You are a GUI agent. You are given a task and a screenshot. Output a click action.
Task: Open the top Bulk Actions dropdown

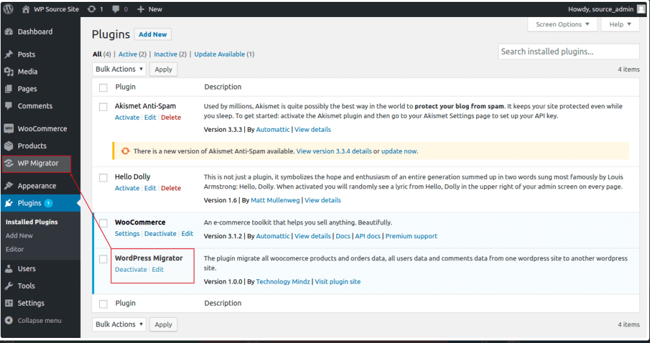pyautogui.click(x=119, y=69)
